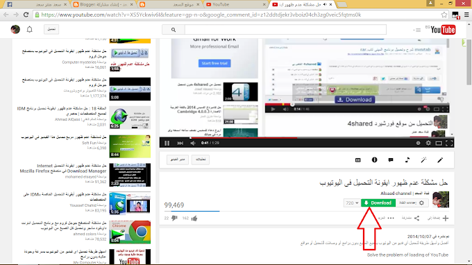Pause the video with the player pause button
472x265 pixels.
(167, 143)
